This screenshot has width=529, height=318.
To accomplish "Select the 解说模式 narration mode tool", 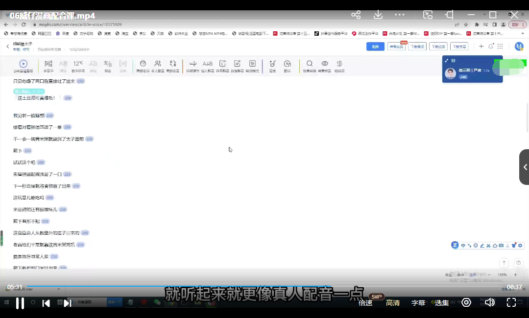I will click(252, 66).
